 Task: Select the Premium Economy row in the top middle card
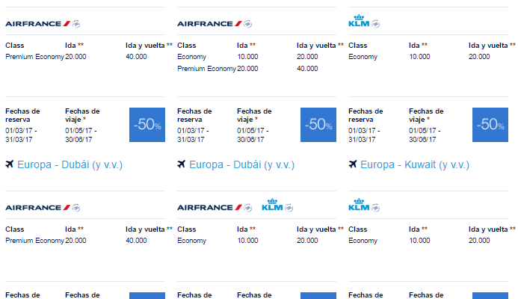(x=256, y=69)
